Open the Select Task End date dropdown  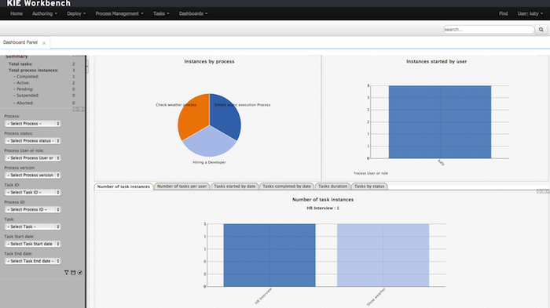pyautogui.click(x=33, y=261)
